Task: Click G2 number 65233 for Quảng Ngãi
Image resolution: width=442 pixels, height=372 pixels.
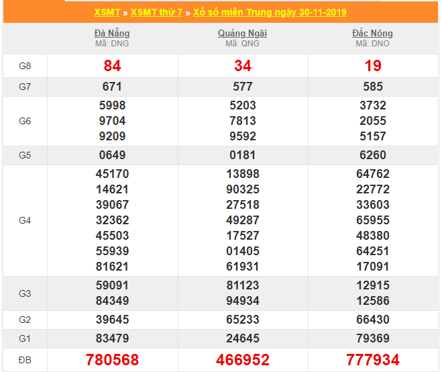Action: tap(242, 319)
